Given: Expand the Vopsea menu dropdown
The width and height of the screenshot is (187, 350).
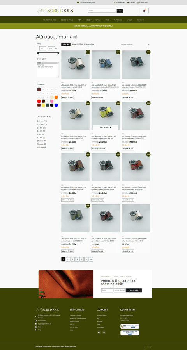Looking at the screenshot, I should coord(98,20).
